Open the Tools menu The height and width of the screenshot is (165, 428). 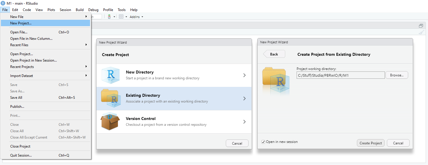click(x=122, y=10)
